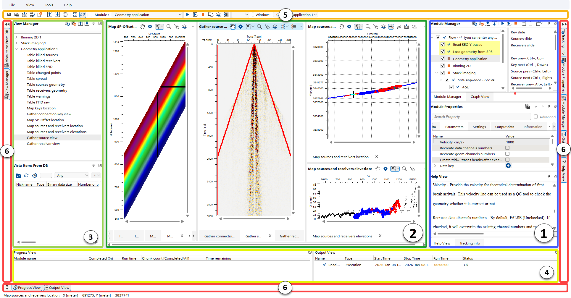The height and width of the screenshot is (298, 571).
Task: Open selection mode dropdown in Gather source view
Action: (x=253, y=27)
